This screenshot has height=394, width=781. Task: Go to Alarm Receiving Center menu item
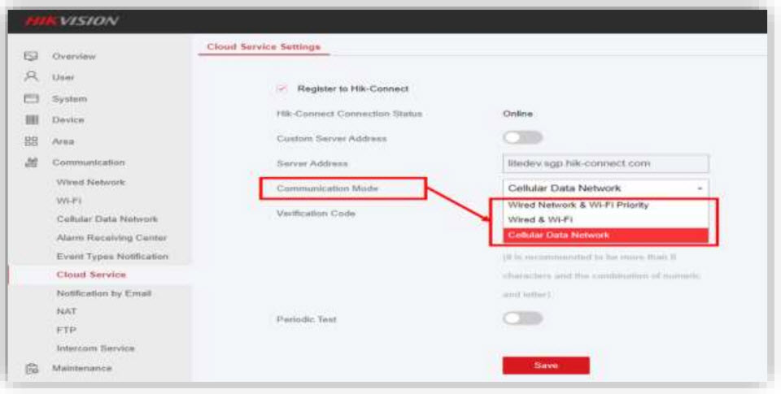(111, 238)
